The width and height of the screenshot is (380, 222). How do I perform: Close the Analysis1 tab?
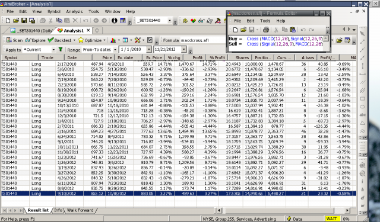88,30
